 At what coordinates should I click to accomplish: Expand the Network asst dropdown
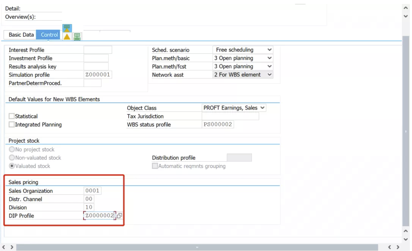click(243, 75)
